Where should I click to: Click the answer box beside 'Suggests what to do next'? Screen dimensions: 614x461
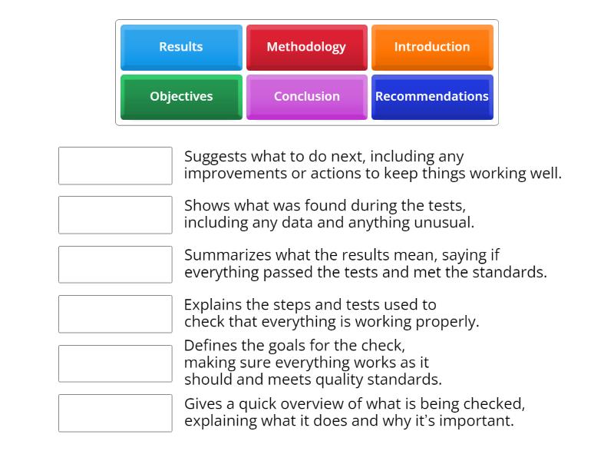[115, 166]
